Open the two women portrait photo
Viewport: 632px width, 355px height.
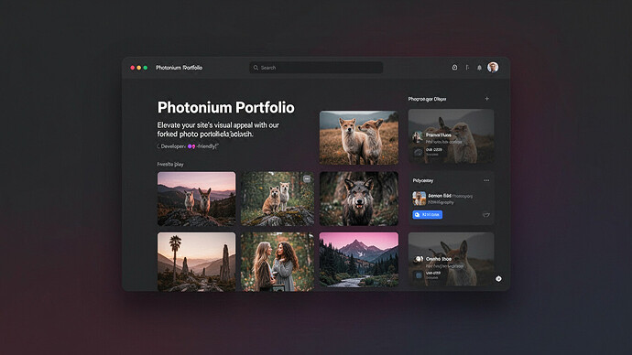point(278,262)
